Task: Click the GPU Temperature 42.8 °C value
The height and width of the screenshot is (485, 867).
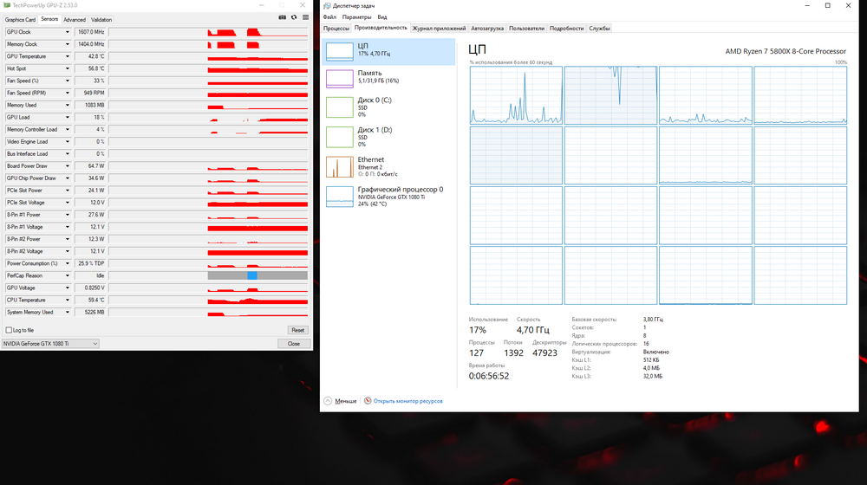Action: (90, 56)
